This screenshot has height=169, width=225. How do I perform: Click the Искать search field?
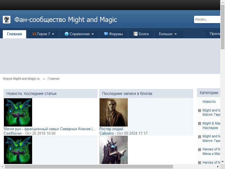(x=207, y=19)
